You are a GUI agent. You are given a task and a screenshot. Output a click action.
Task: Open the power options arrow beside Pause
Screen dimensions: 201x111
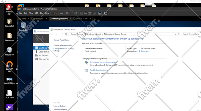[56, 13]
